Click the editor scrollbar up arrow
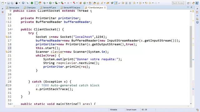Viewport: 200px width, 112px height. point(191,11)
